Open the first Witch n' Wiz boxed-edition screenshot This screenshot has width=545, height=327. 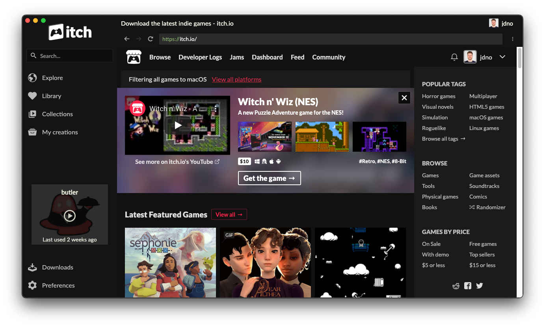tap(265, 137)
